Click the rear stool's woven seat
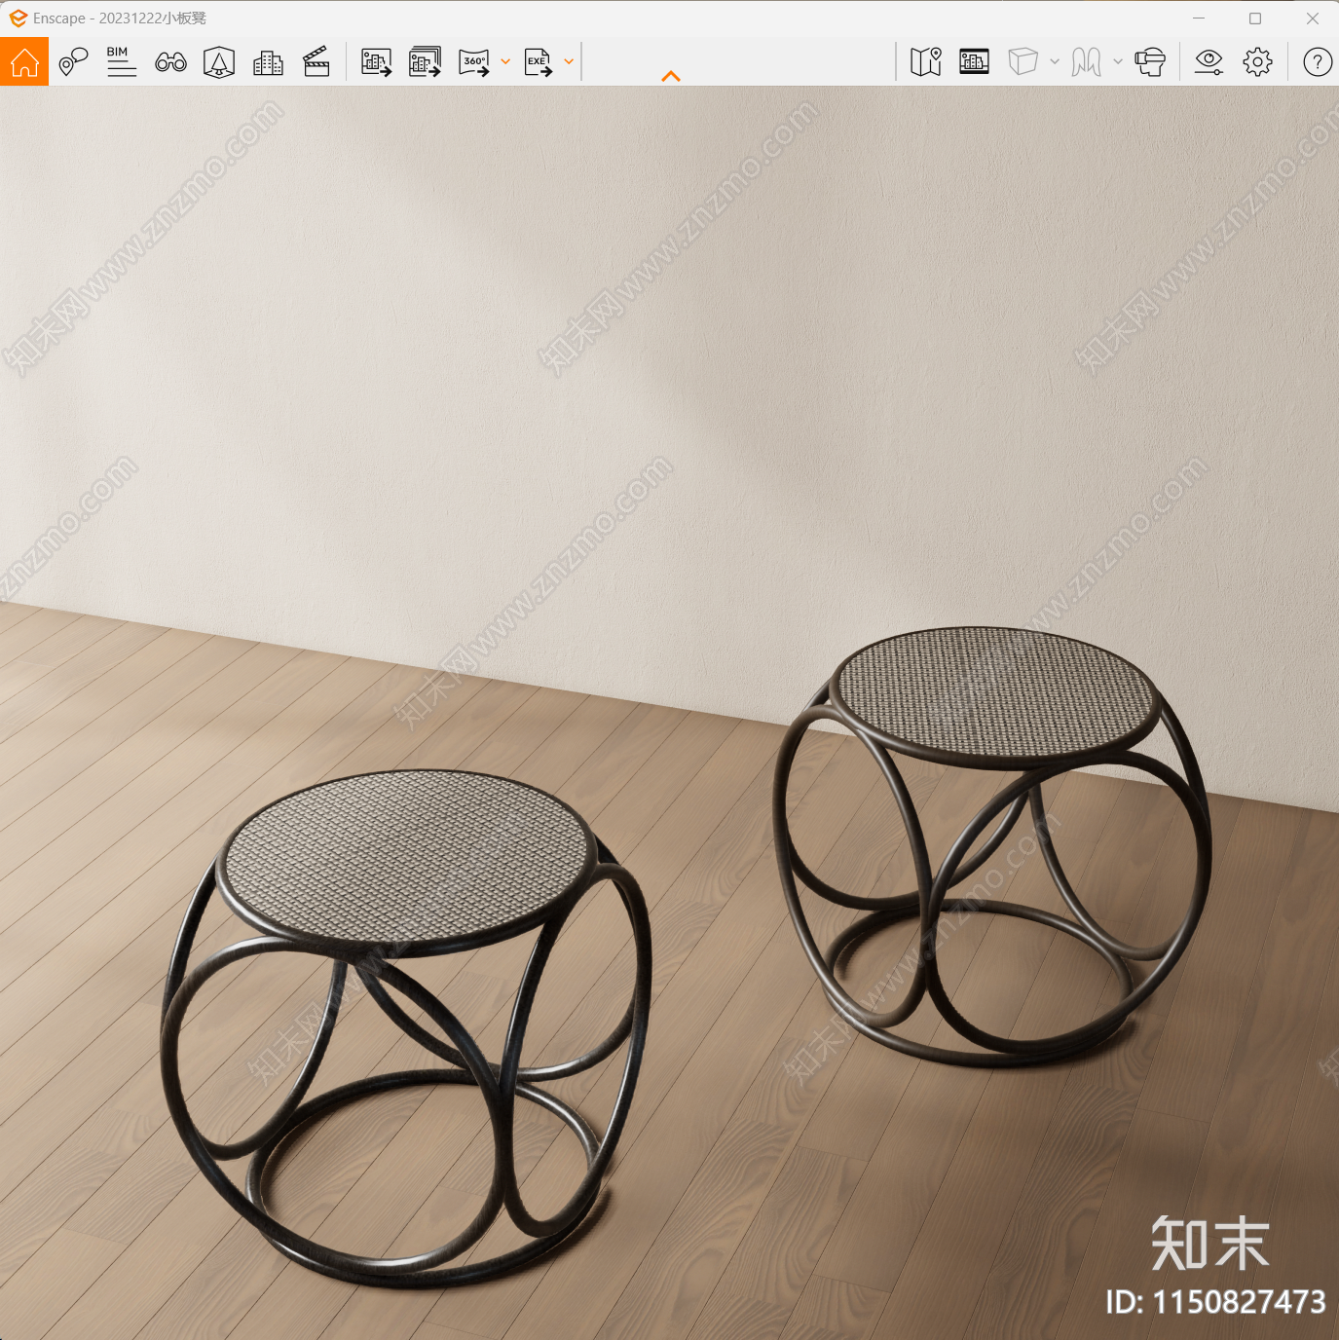The image size is (1339, 1340). coord(996,690)
